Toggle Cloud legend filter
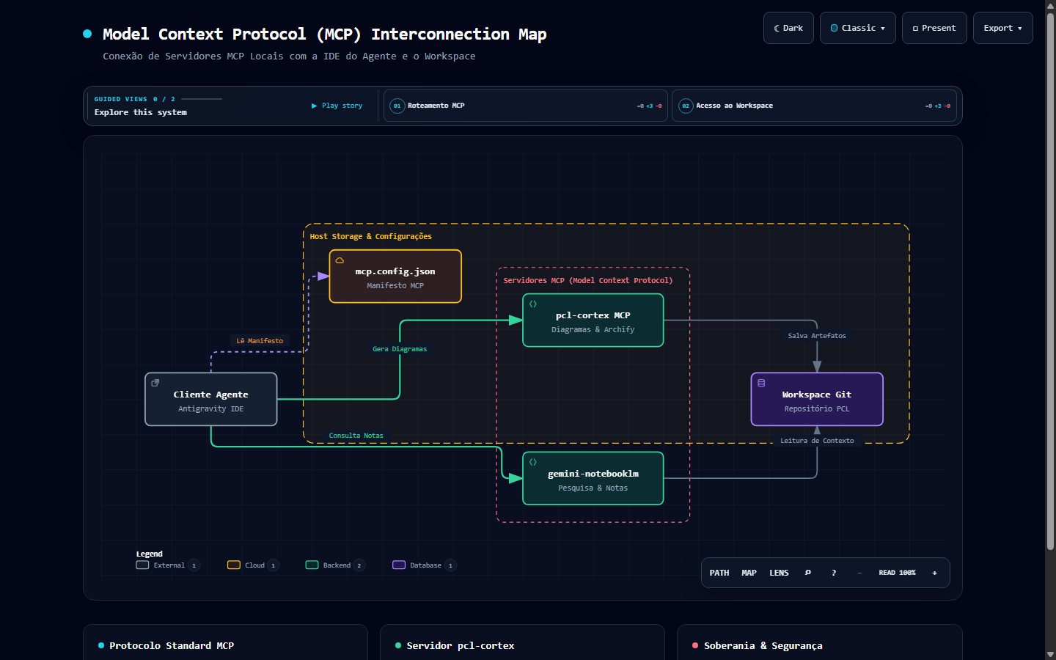 tap(253, 565)
